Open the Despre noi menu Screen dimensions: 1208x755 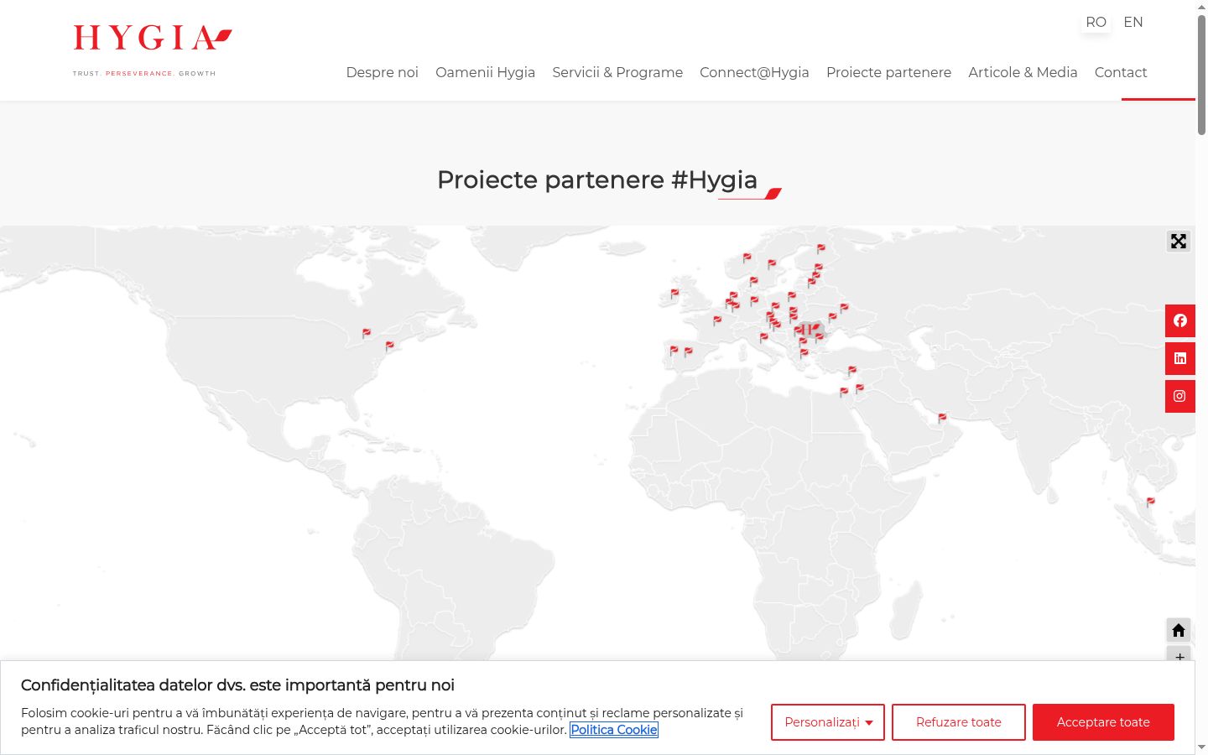(x=383, y=72)
